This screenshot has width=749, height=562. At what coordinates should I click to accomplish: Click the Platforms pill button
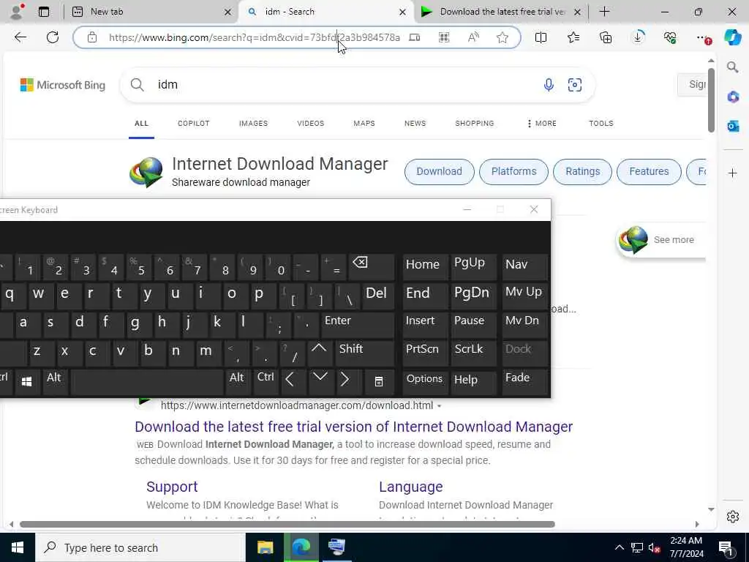(513, 171)
